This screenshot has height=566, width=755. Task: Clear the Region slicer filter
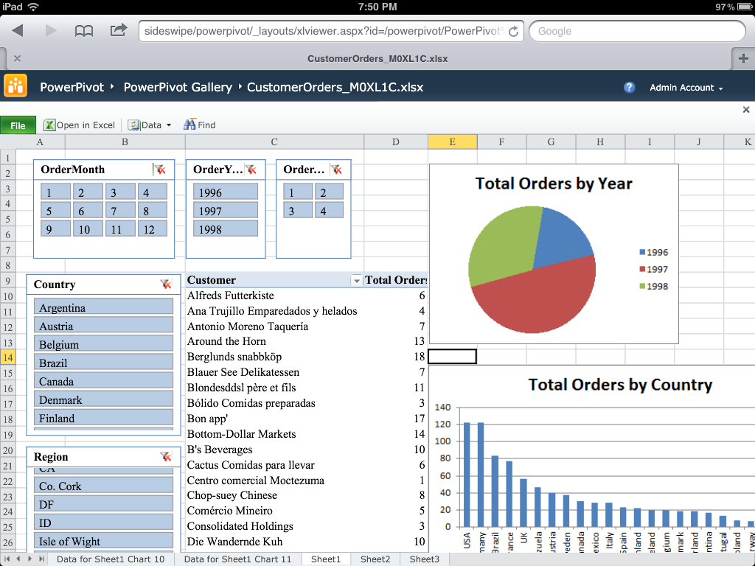tap(166, 457)
